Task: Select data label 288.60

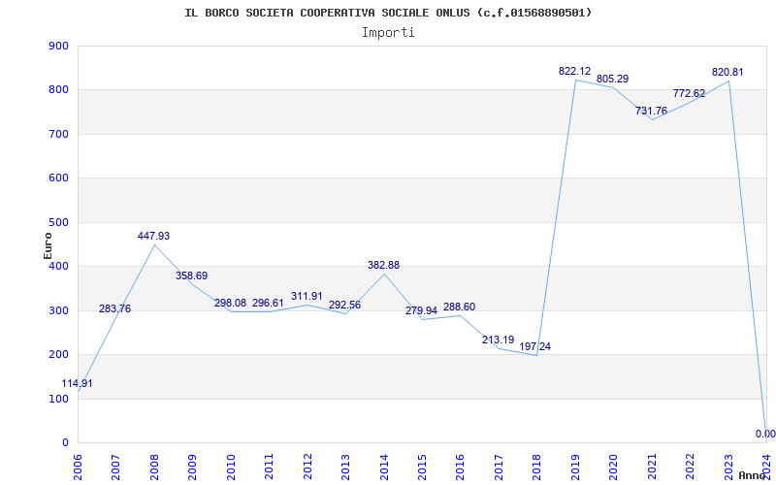Action: tap(459, 307)
